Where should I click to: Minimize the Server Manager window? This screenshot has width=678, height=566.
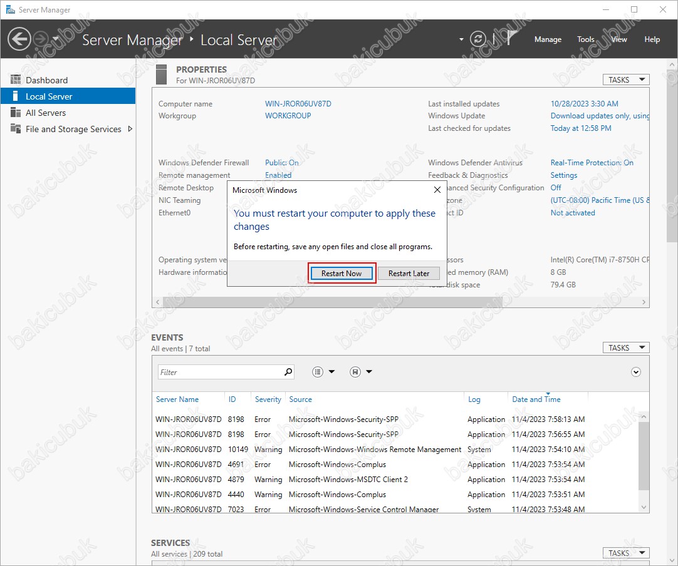(606, 9)
